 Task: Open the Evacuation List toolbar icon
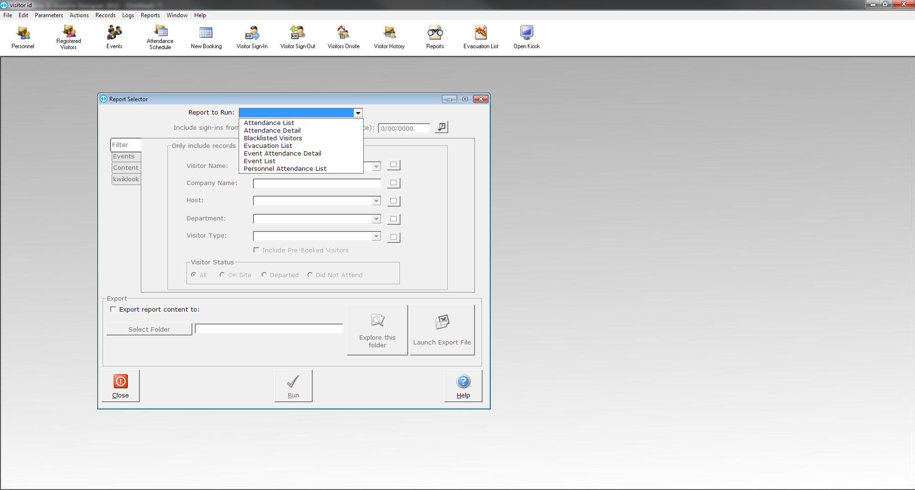click(x=481, y=37)
